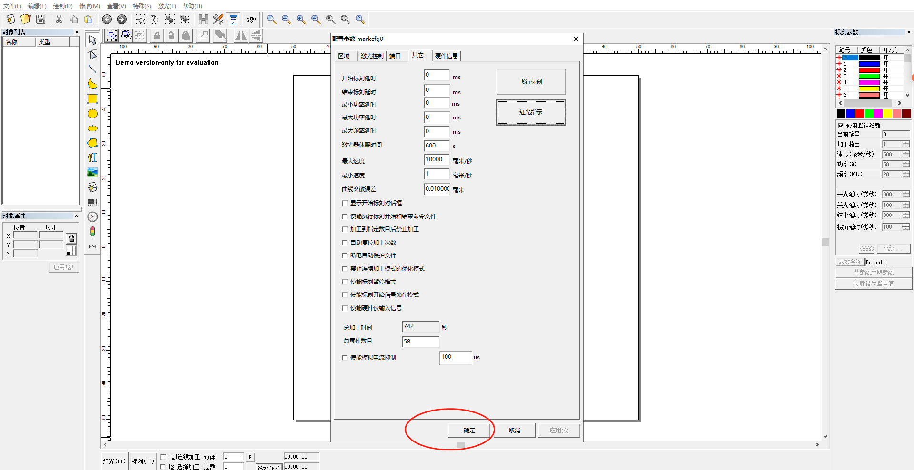914x470 pixels.
Task: Switch to the 激光控制 tab
Action: 371,56
